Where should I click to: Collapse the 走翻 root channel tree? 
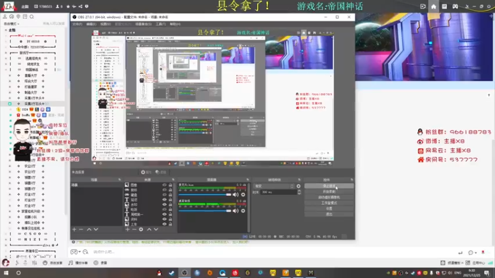(6, 30)
